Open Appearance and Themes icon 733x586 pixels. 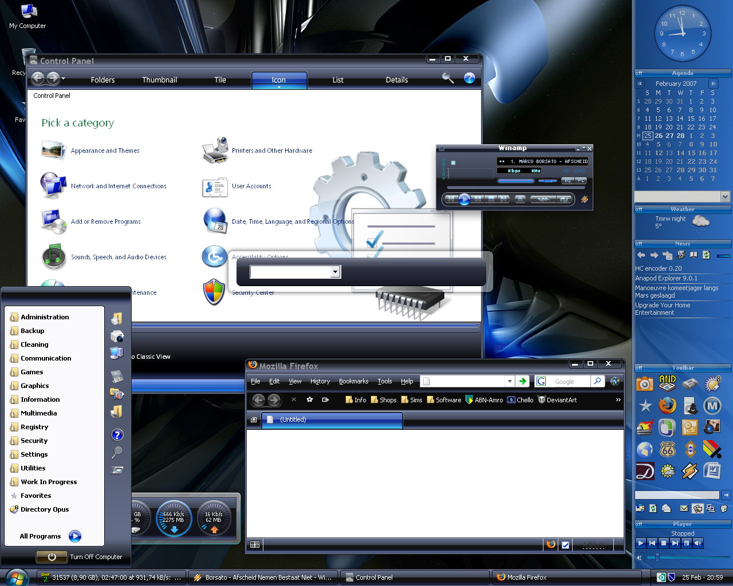point(53,151)
